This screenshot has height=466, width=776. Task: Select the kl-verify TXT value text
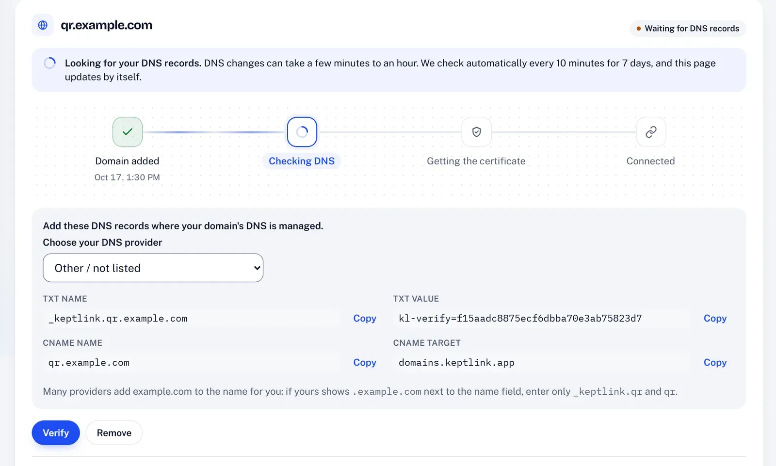pos(520,319)
